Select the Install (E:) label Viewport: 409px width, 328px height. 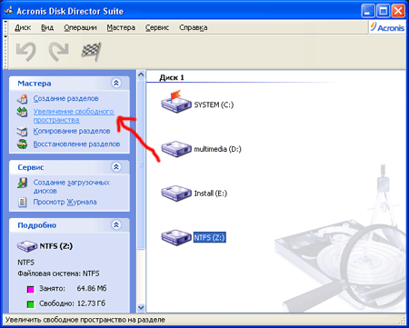pos(211,194)
